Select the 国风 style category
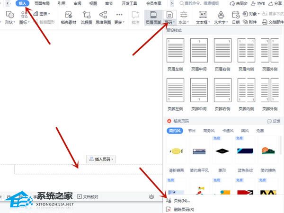The width and height of the screenshot is (284, 213). pyautogui.click(x=245, y=131)
